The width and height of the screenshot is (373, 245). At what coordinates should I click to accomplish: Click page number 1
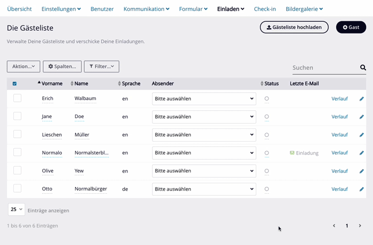347,226
